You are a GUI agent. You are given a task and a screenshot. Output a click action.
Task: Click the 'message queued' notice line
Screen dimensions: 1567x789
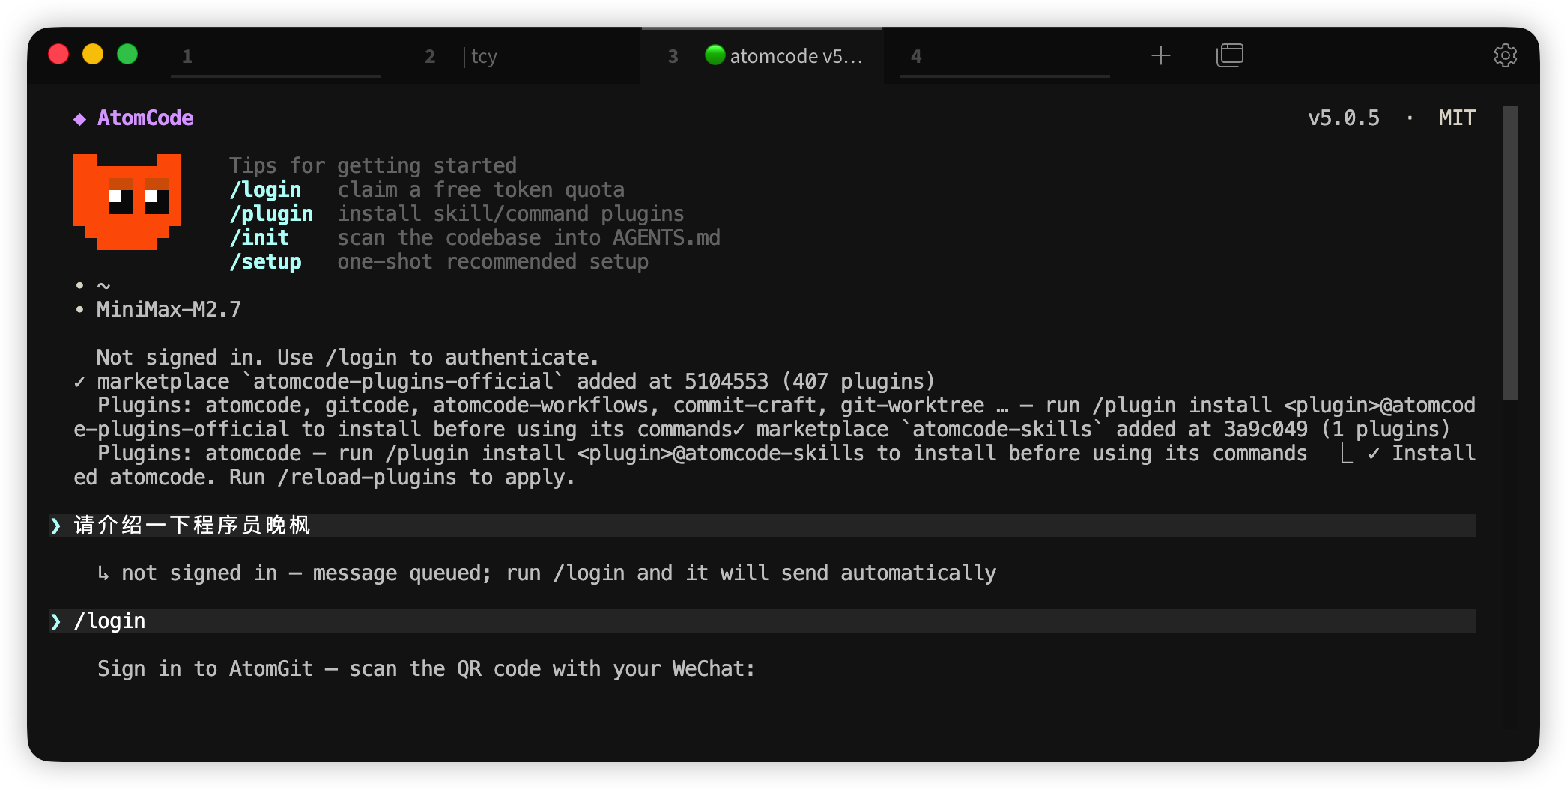point(547,573)
